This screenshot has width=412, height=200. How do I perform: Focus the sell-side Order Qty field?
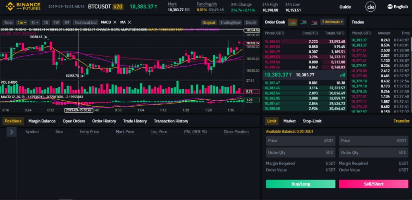pos(374,153)
